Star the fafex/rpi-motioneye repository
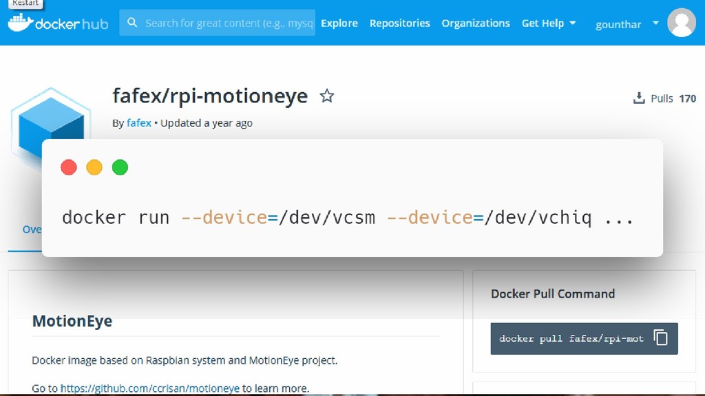705x396 pixels. point(327,96)
